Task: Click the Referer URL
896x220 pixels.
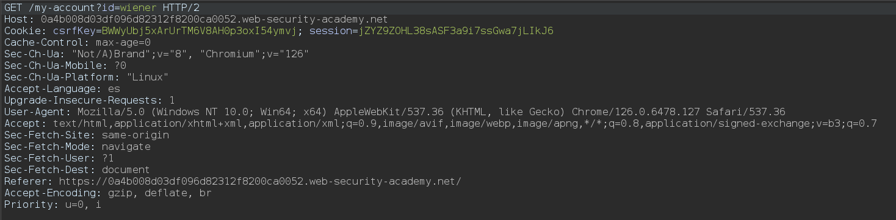Action: click(260, 181)
